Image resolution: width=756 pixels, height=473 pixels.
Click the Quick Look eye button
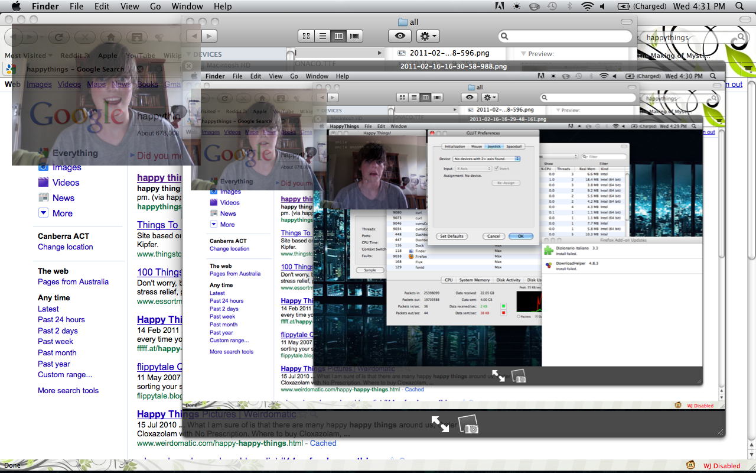point(400,36)
